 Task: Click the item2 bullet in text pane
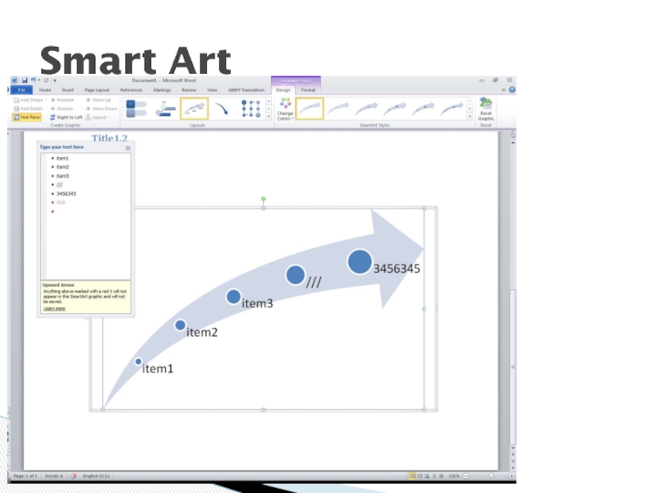(x=62, y=167)
